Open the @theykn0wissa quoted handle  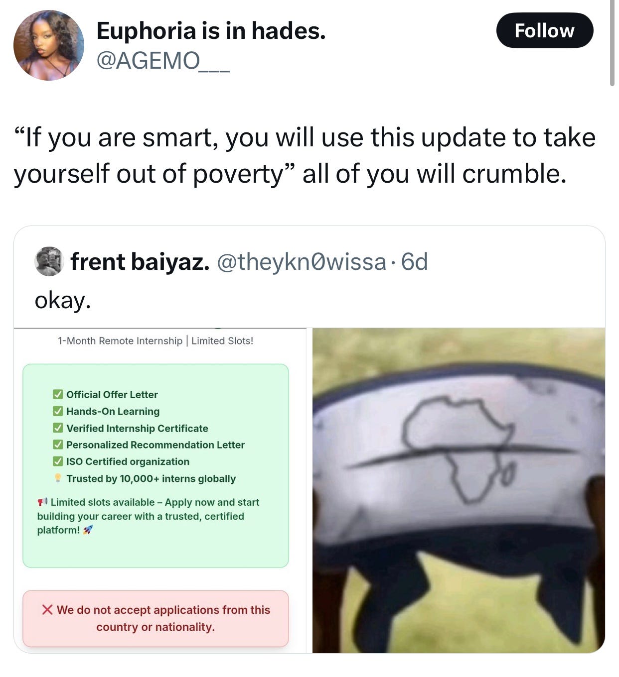pos(302,262)
